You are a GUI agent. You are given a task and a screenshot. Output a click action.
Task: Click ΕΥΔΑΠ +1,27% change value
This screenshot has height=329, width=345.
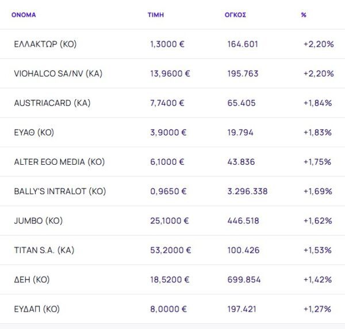click(318, 309)
